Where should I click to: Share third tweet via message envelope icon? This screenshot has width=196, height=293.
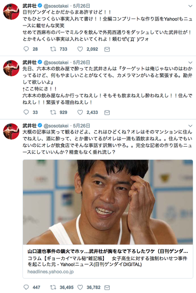pyautogui.click(x=107, y=288)
